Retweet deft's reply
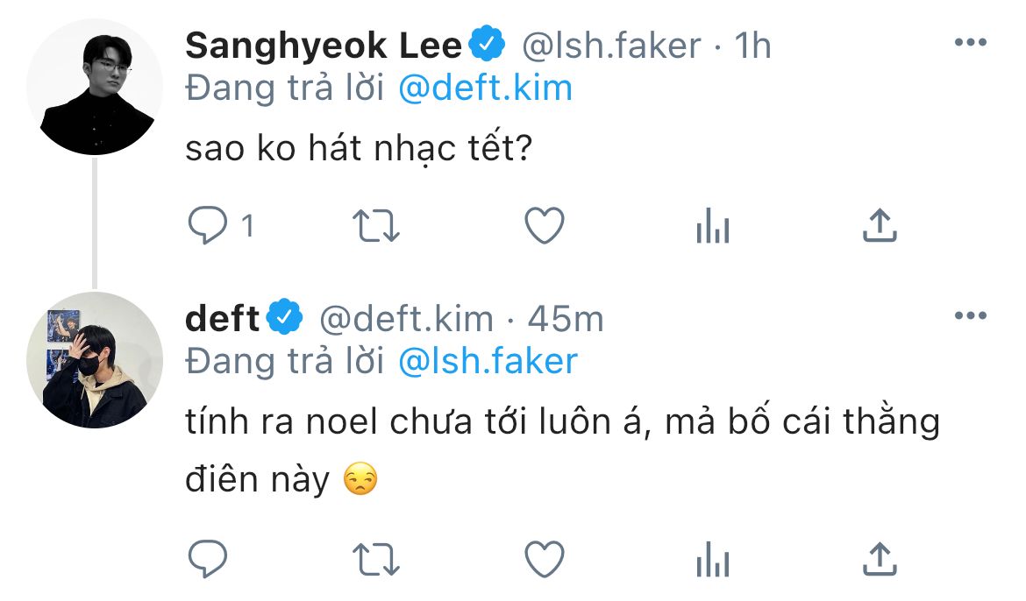Screen dimensions: 1026x601 pyautogui.click(x=375, y=558)
